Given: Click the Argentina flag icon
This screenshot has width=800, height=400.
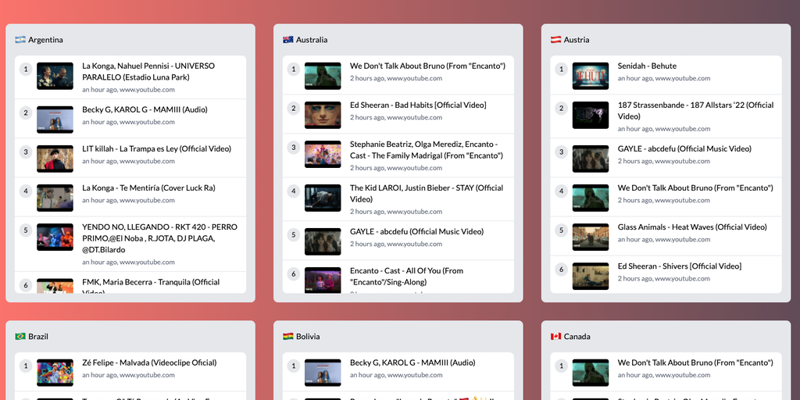Looking at the screenshot, I should (20, 40).
